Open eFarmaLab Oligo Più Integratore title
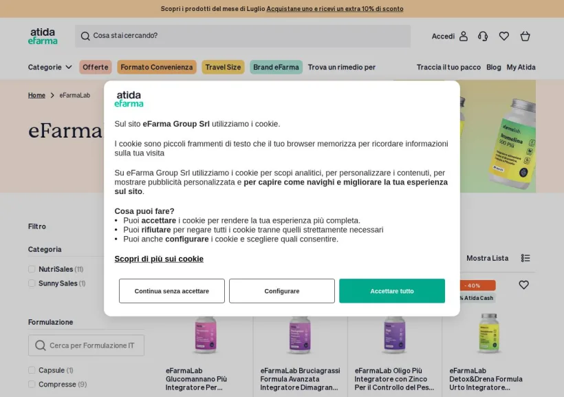This screenshot has height=397, width=564. [394, 379]
